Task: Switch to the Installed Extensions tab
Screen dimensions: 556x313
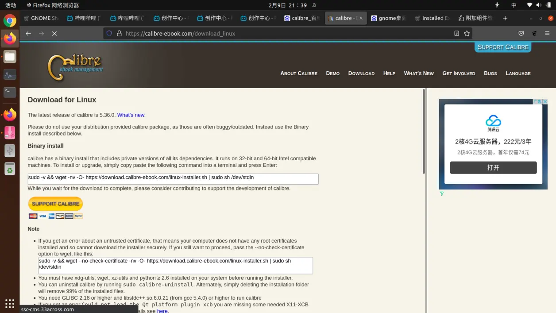Action: click(432, 18)
